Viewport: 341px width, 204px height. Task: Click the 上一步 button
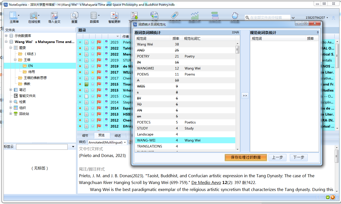[277, 157]
